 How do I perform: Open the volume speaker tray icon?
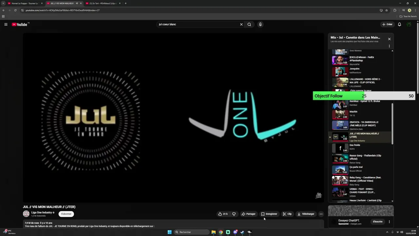[402, 232]
